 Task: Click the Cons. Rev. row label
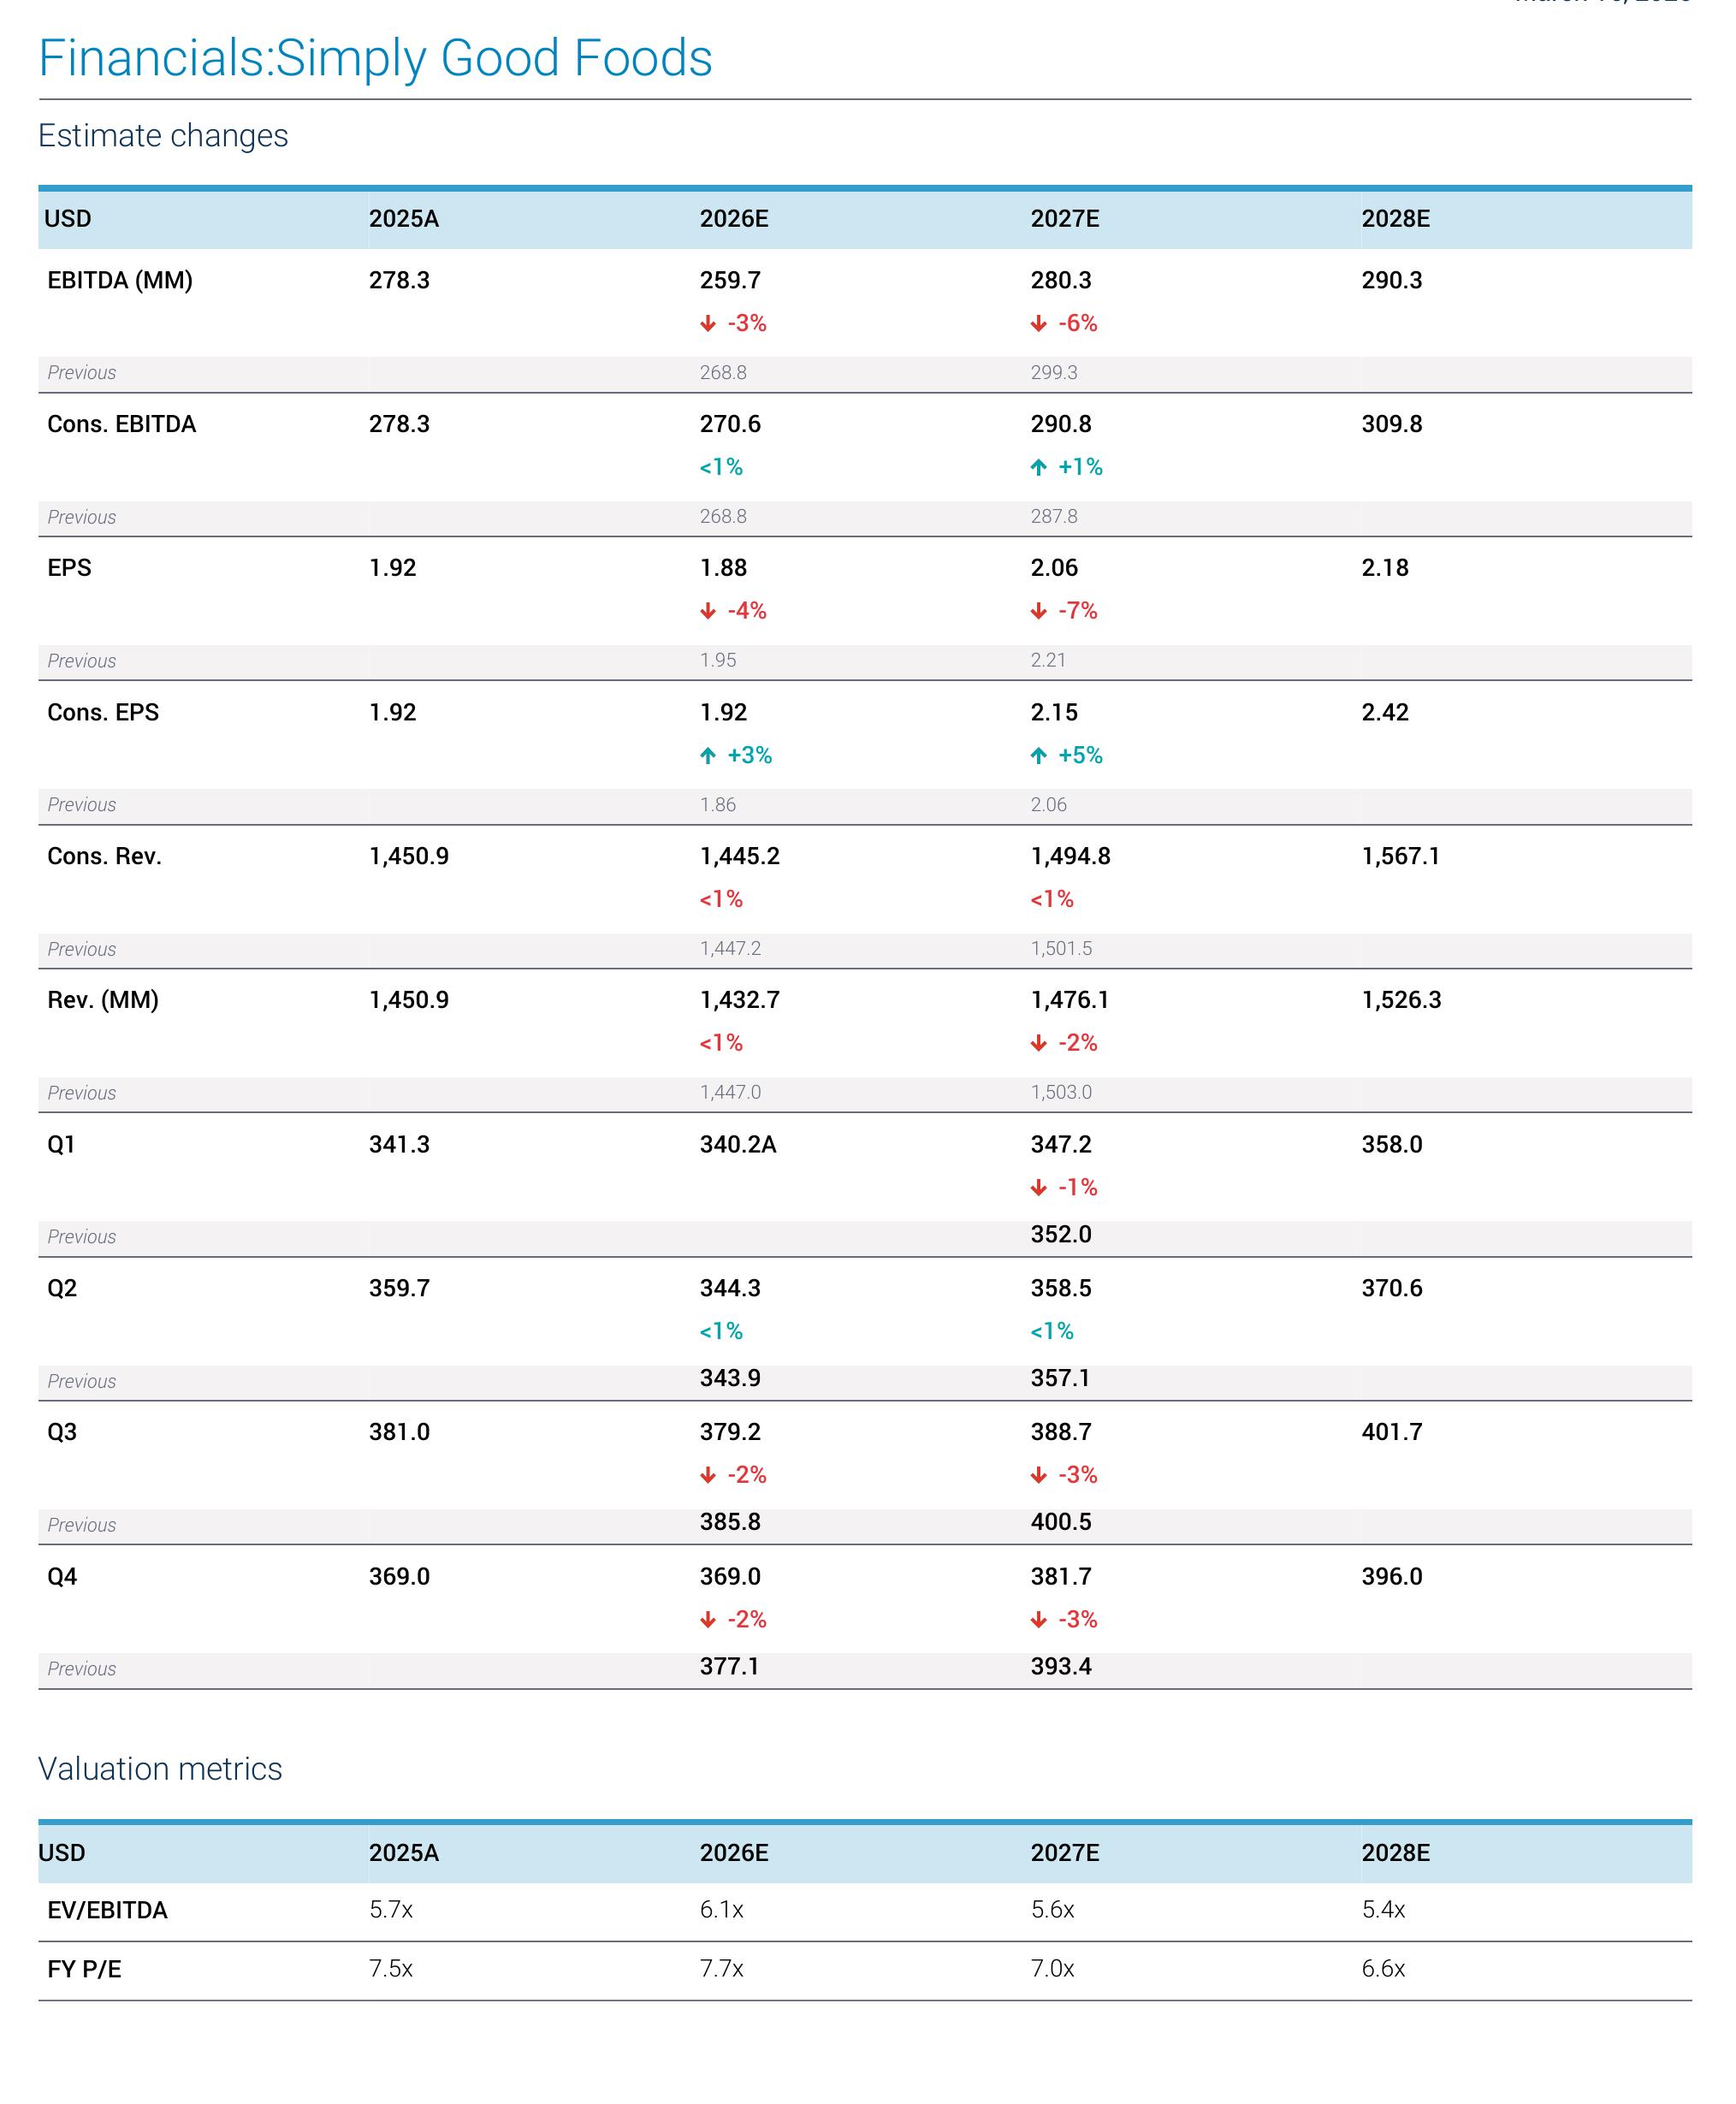(104, 856)
